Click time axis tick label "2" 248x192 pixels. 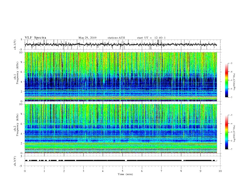pyautogui.click(x=64, y=171)
